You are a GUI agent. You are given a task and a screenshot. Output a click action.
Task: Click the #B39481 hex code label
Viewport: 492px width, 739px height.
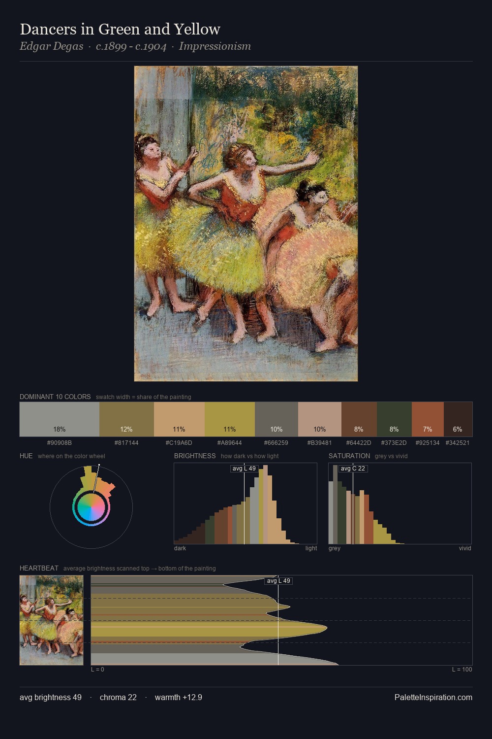click(x=320, y=443)
